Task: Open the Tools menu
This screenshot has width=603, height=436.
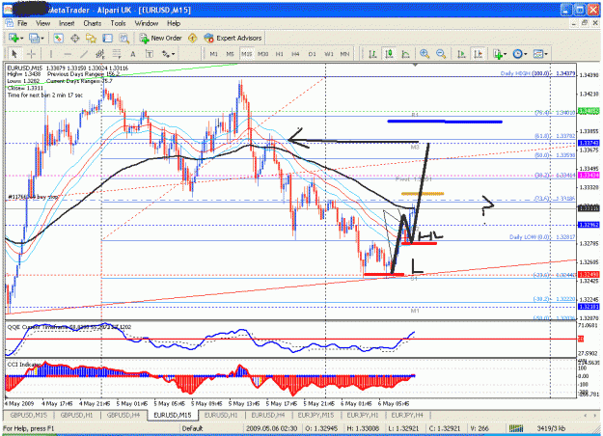Action: pyautogui.click(x=118, y=23)
